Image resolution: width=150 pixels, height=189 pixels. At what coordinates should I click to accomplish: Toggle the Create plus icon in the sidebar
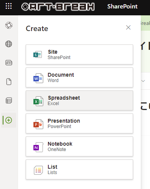(9, 120)
